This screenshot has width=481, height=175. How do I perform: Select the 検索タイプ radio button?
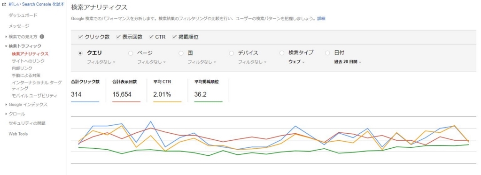pyautogui.click(x=282, y=53)
